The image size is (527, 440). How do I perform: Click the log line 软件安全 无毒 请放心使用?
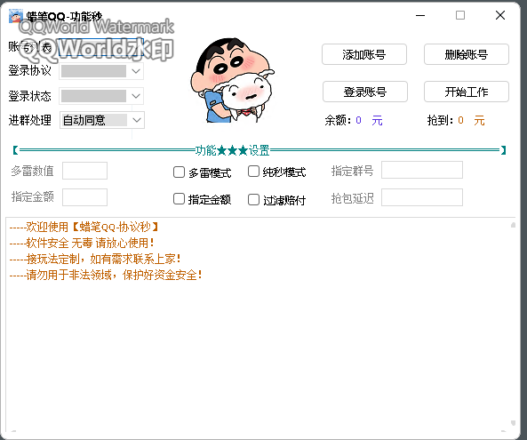coord(82,243)
